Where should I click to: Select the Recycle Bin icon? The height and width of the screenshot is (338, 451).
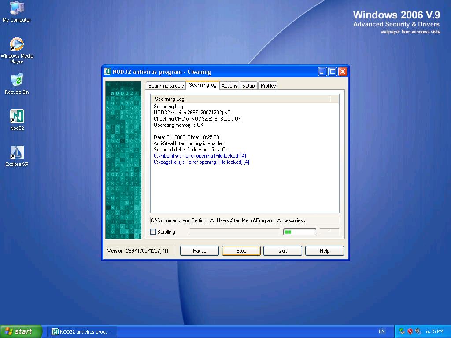[x=17, y=84]
